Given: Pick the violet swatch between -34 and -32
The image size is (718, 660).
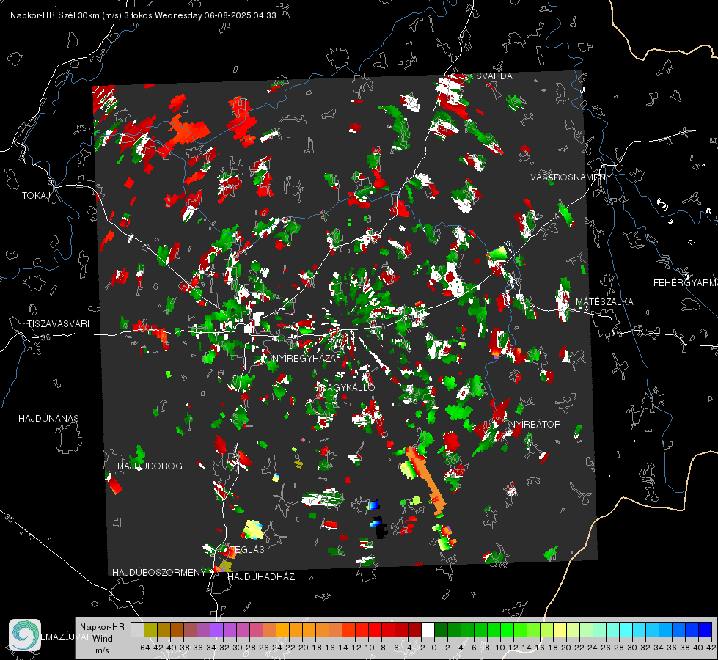Looking at the screenshot, I should (x=217, y=630).
